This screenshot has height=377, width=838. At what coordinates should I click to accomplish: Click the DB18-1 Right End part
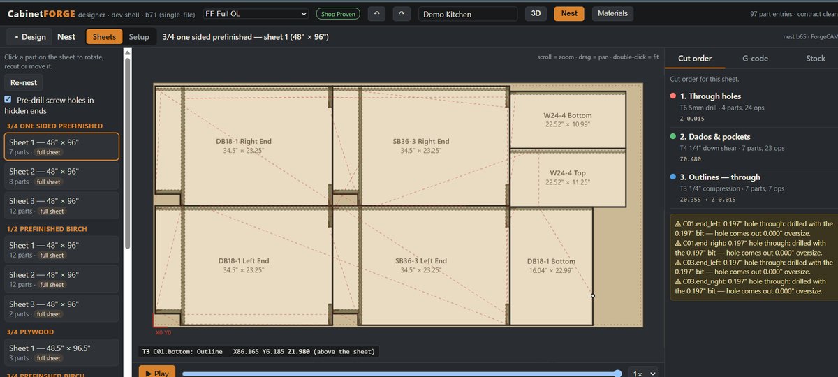point(244,145)
